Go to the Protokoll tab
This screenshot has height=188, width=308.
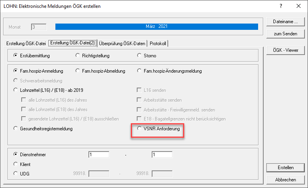pyautogui.click(x=159, y=43)
